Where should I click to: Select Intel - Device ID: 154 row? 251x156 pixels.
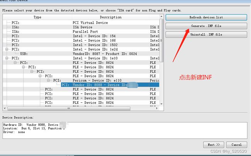(x=81, y=36)
